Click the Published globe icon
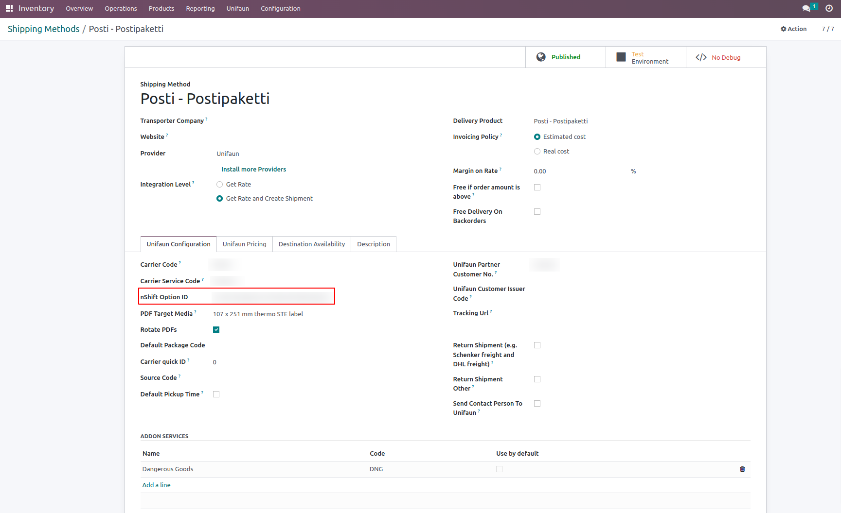This screenshot has height=513, width=841. [541, 57]
